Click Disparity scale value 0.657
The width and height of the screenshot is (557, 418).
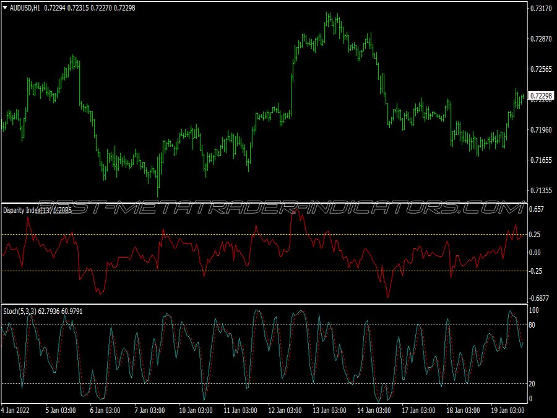pyautogui.click(x=537, y=209)
